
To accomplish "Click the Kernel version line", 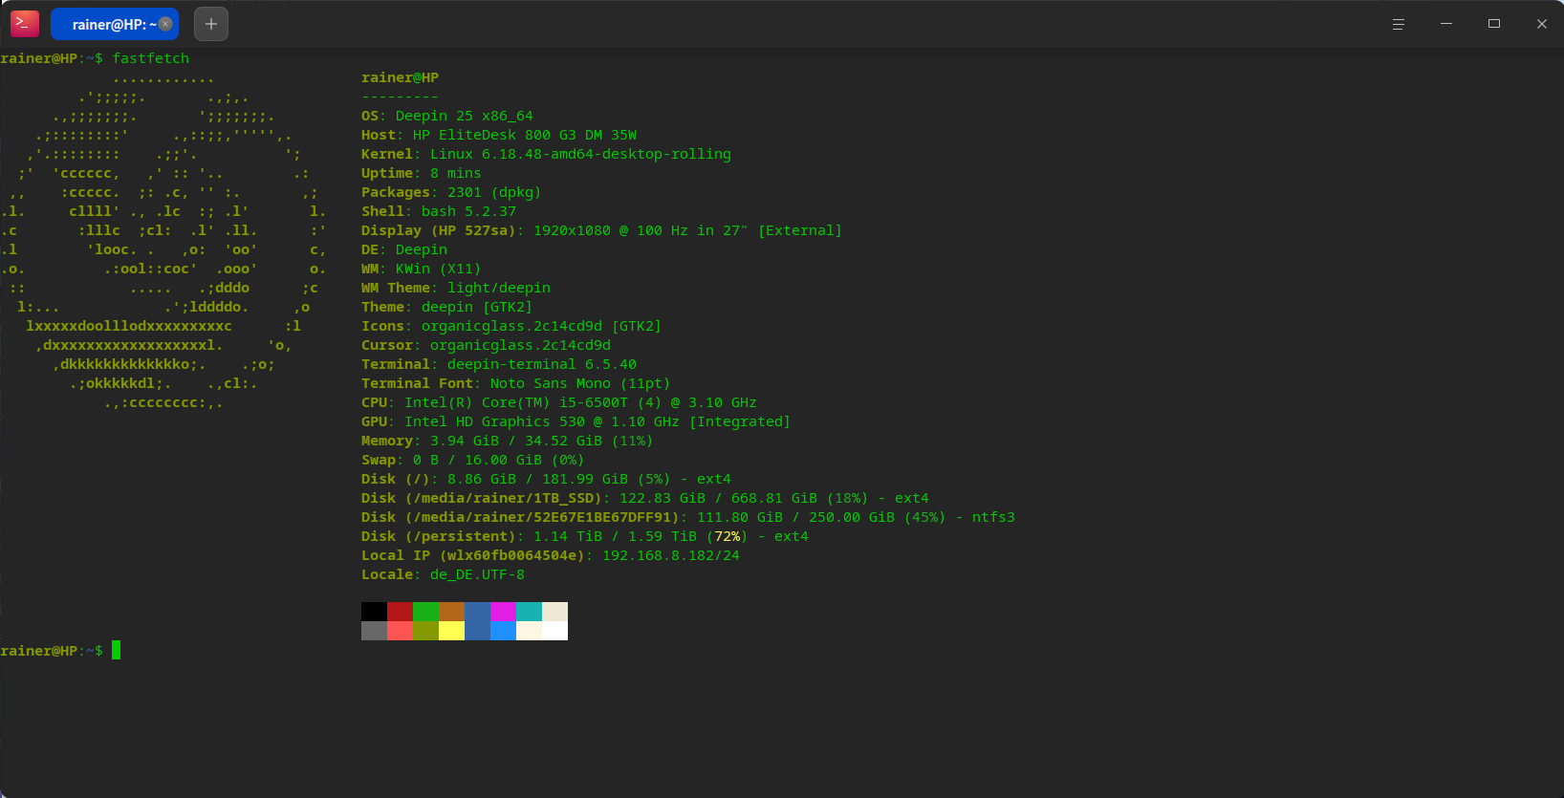I will point(546,154).
